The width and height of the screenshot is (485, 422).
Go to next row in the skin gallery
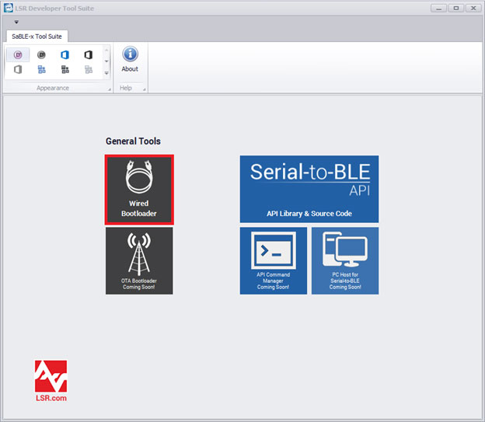(106, 61)
